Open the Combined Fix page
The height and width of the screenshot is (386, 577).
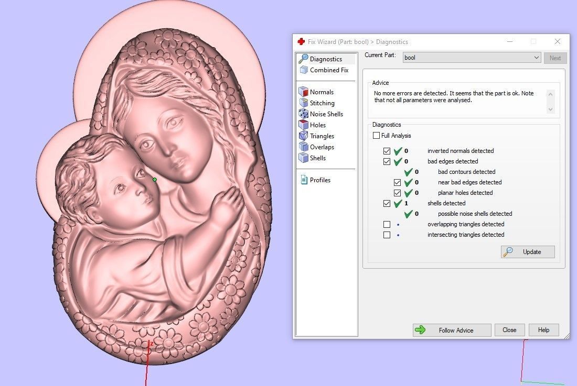tap(329, 70)
